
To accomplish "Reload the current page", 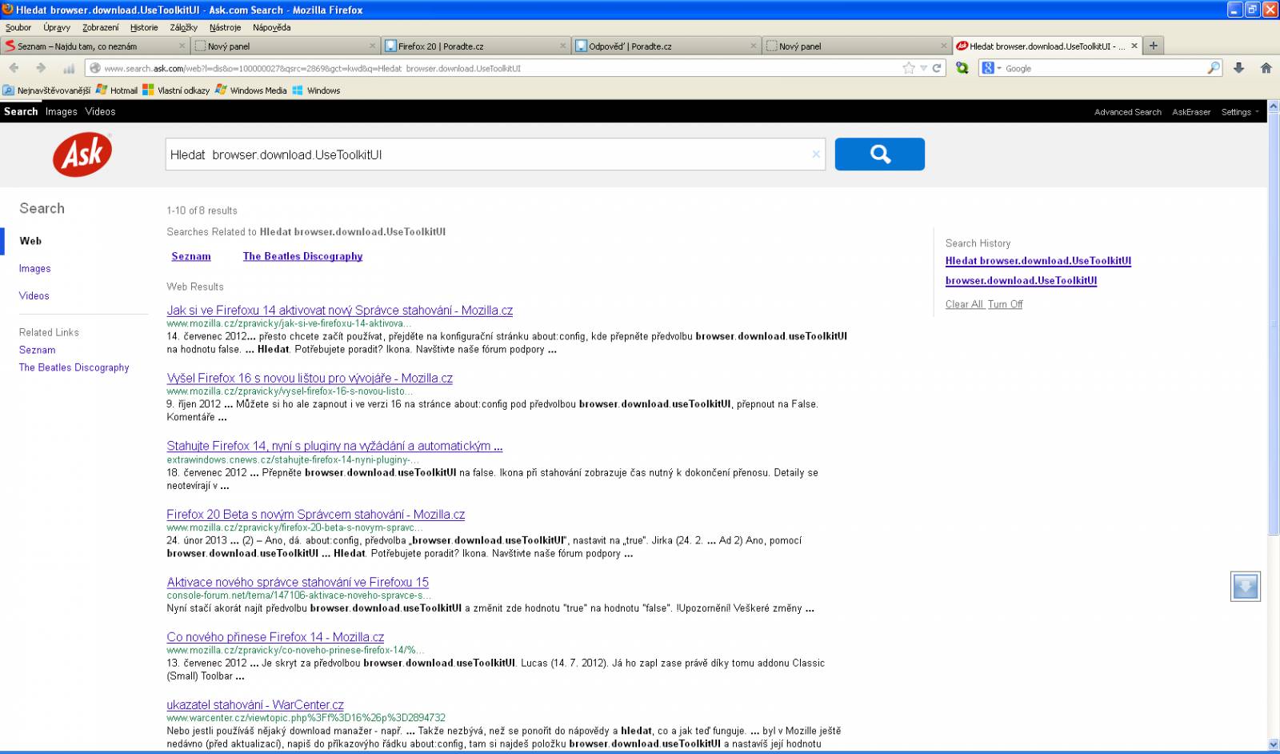I will click(x=937, y=68).
